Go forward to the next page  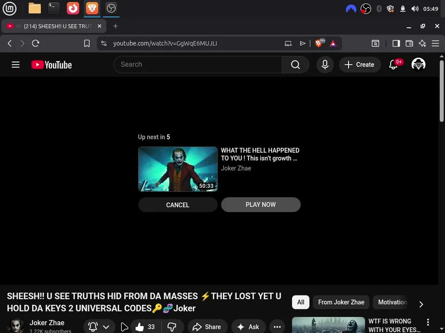[x=22, y=43]
